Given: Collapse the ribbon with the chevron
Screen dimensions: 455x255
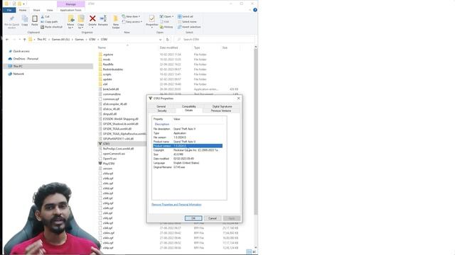Looking at the screenshot, I should (250, 10).
